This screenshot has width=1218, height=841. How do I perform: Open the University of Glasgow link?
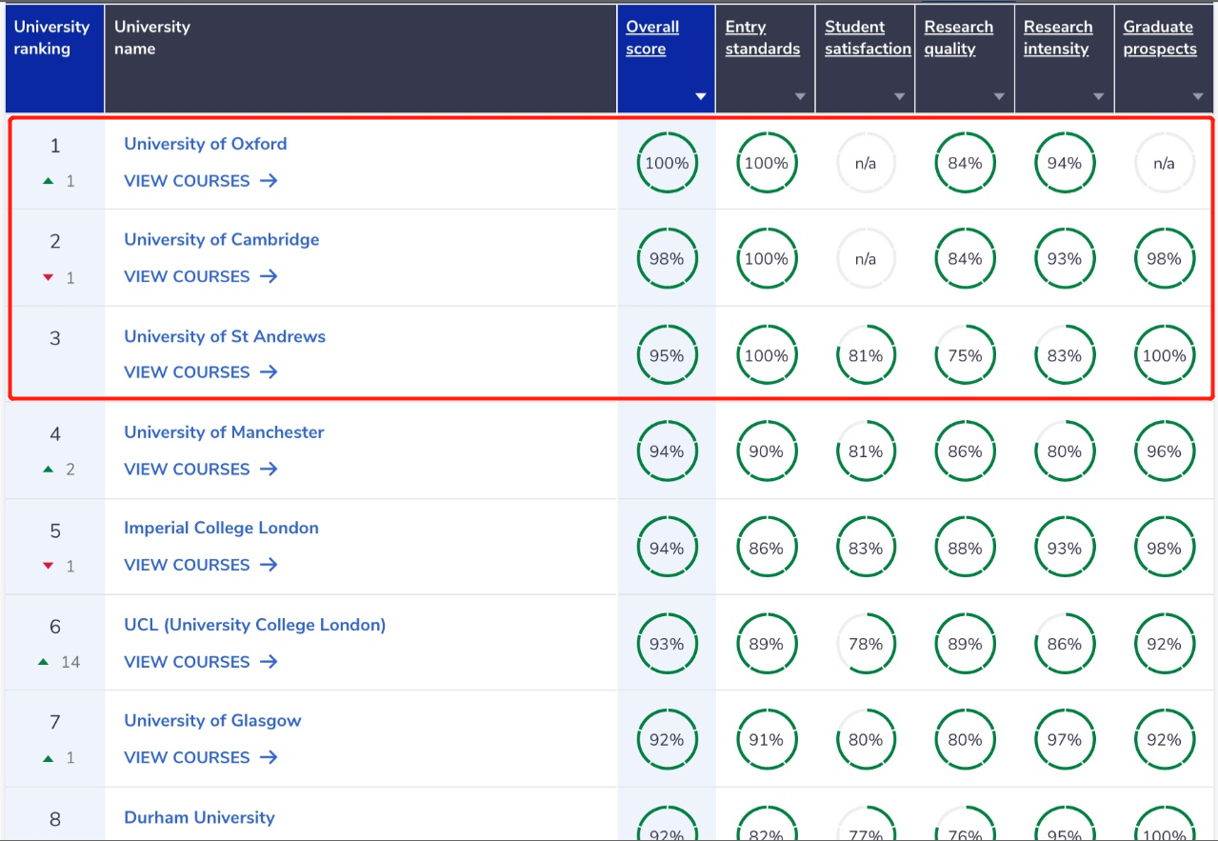point(212,720)
